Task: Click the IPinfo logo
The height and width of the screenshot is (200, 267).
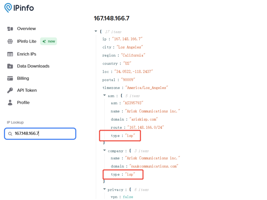Action: point(18,8)
